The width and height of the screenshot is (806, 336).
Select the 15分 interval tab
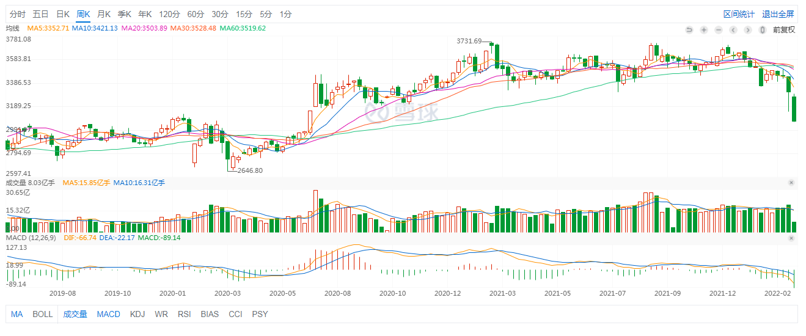[244, 14]
